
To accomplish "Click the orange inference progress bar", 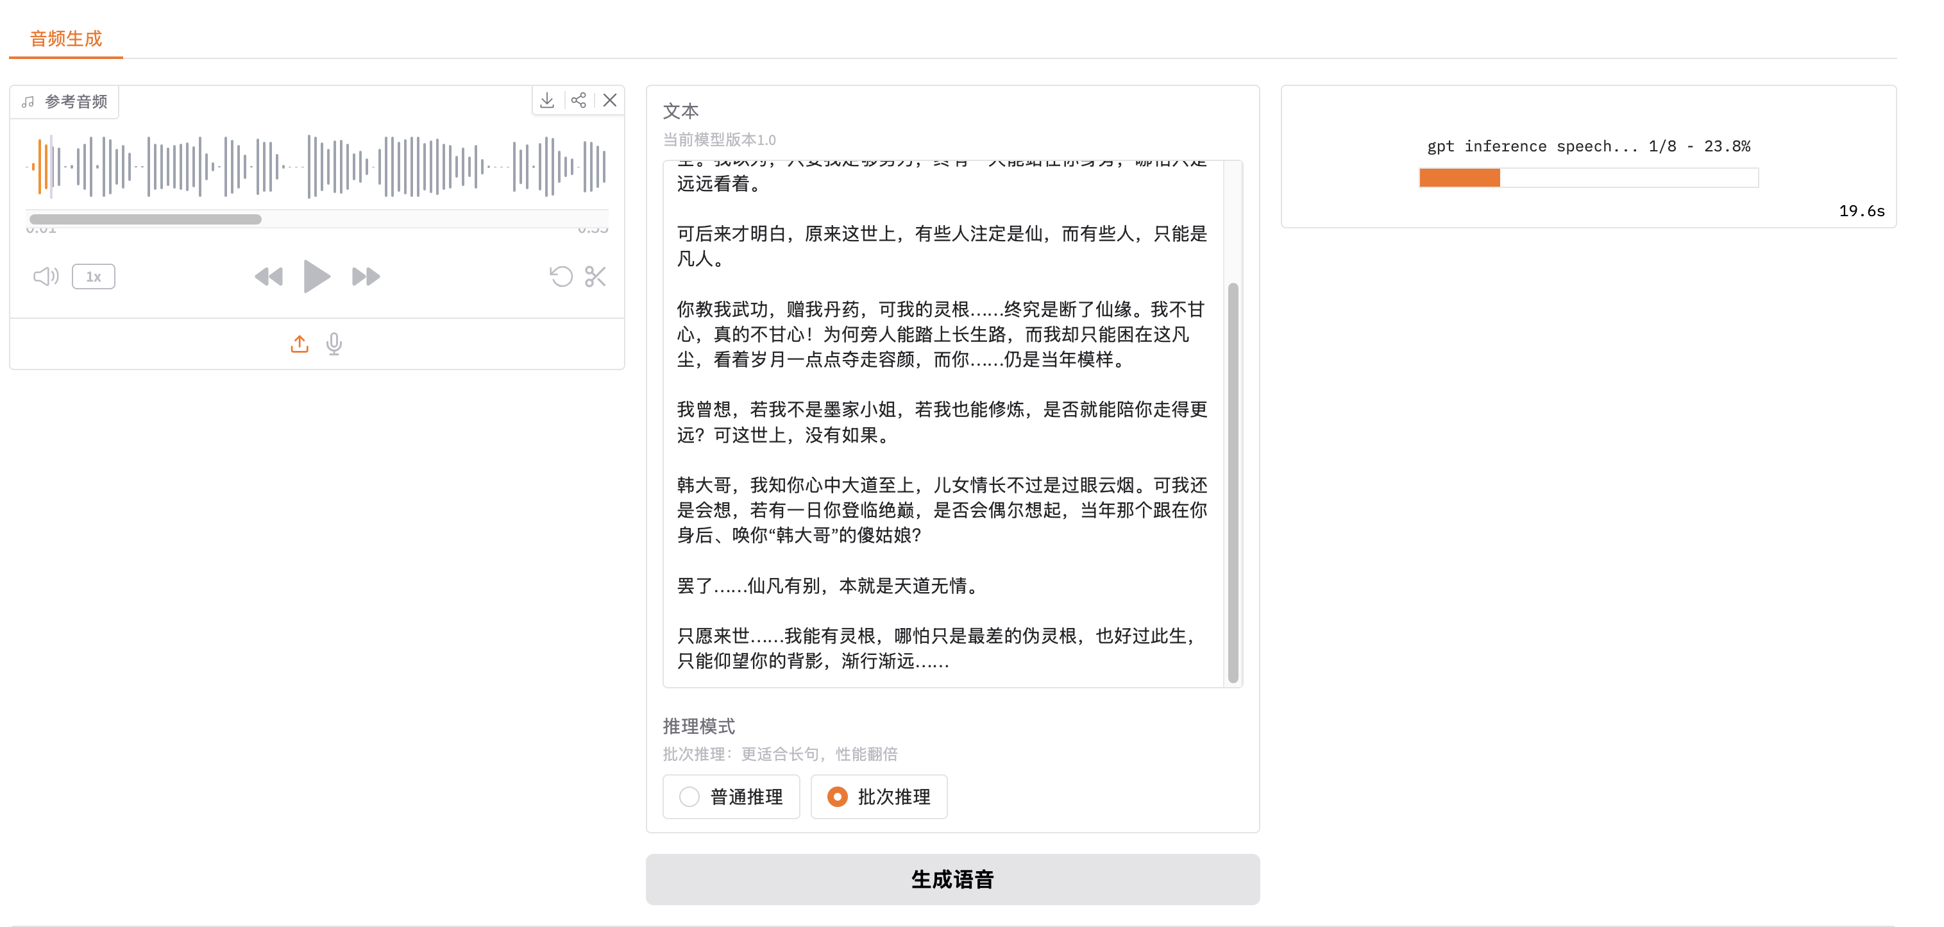I will coord(1589,178).
